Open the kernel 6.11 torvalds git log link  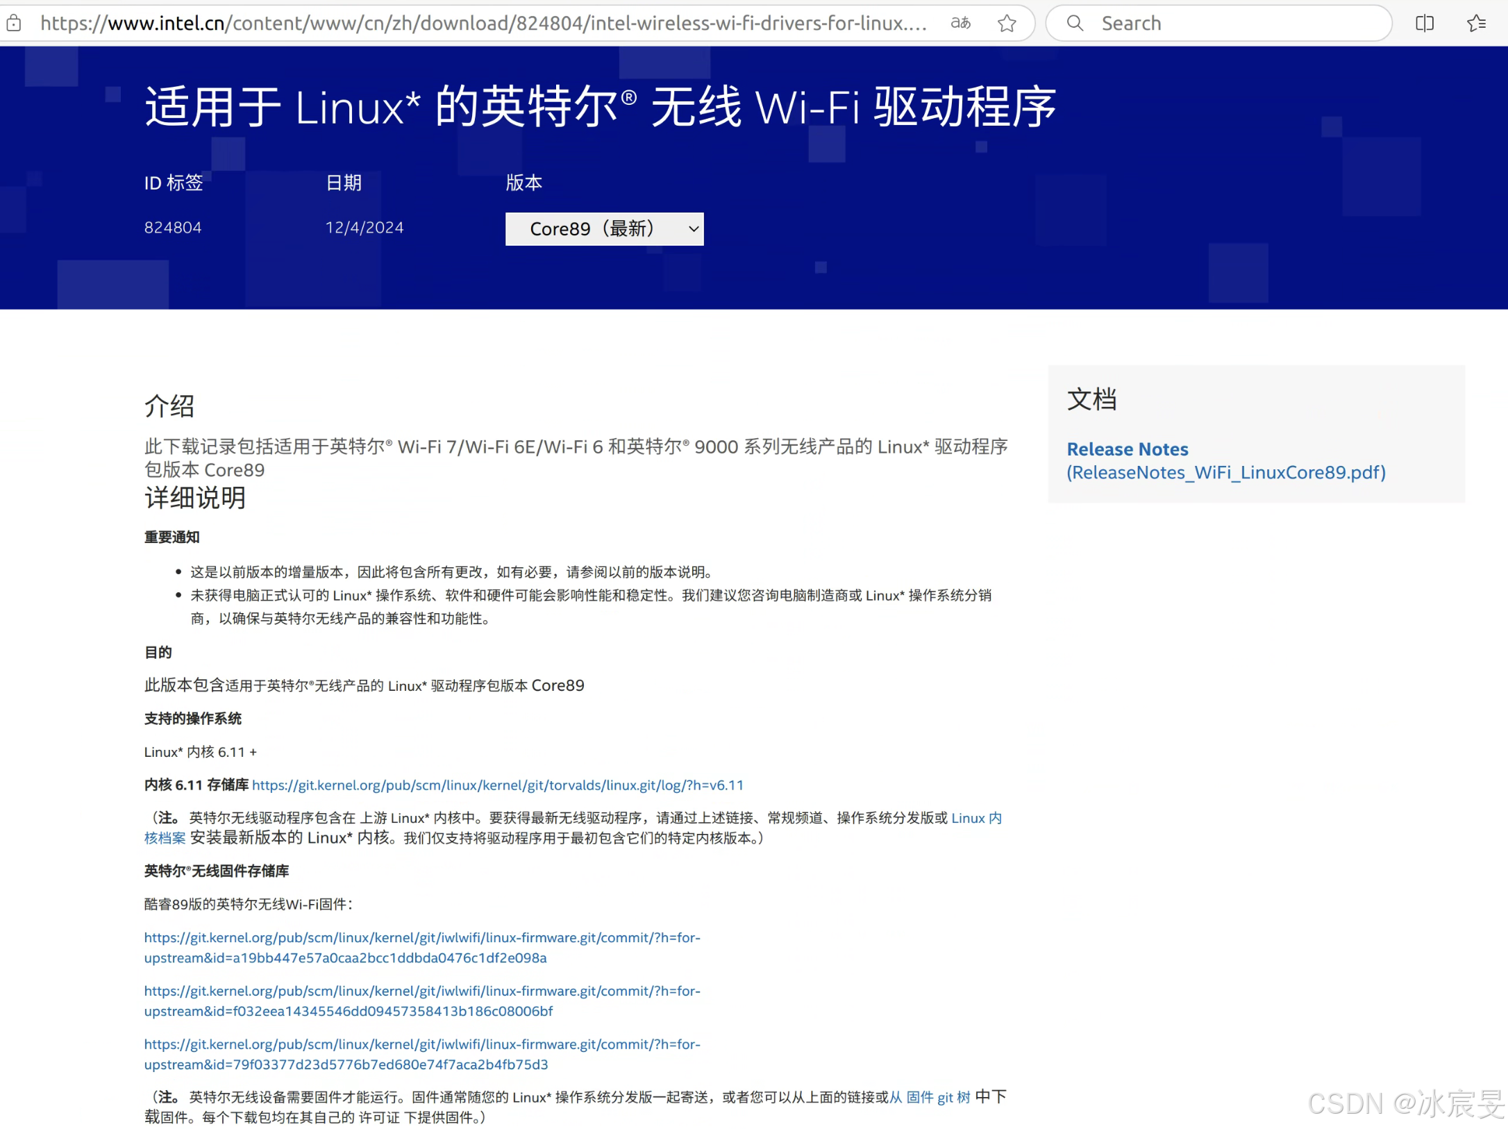tap(497, 785)
